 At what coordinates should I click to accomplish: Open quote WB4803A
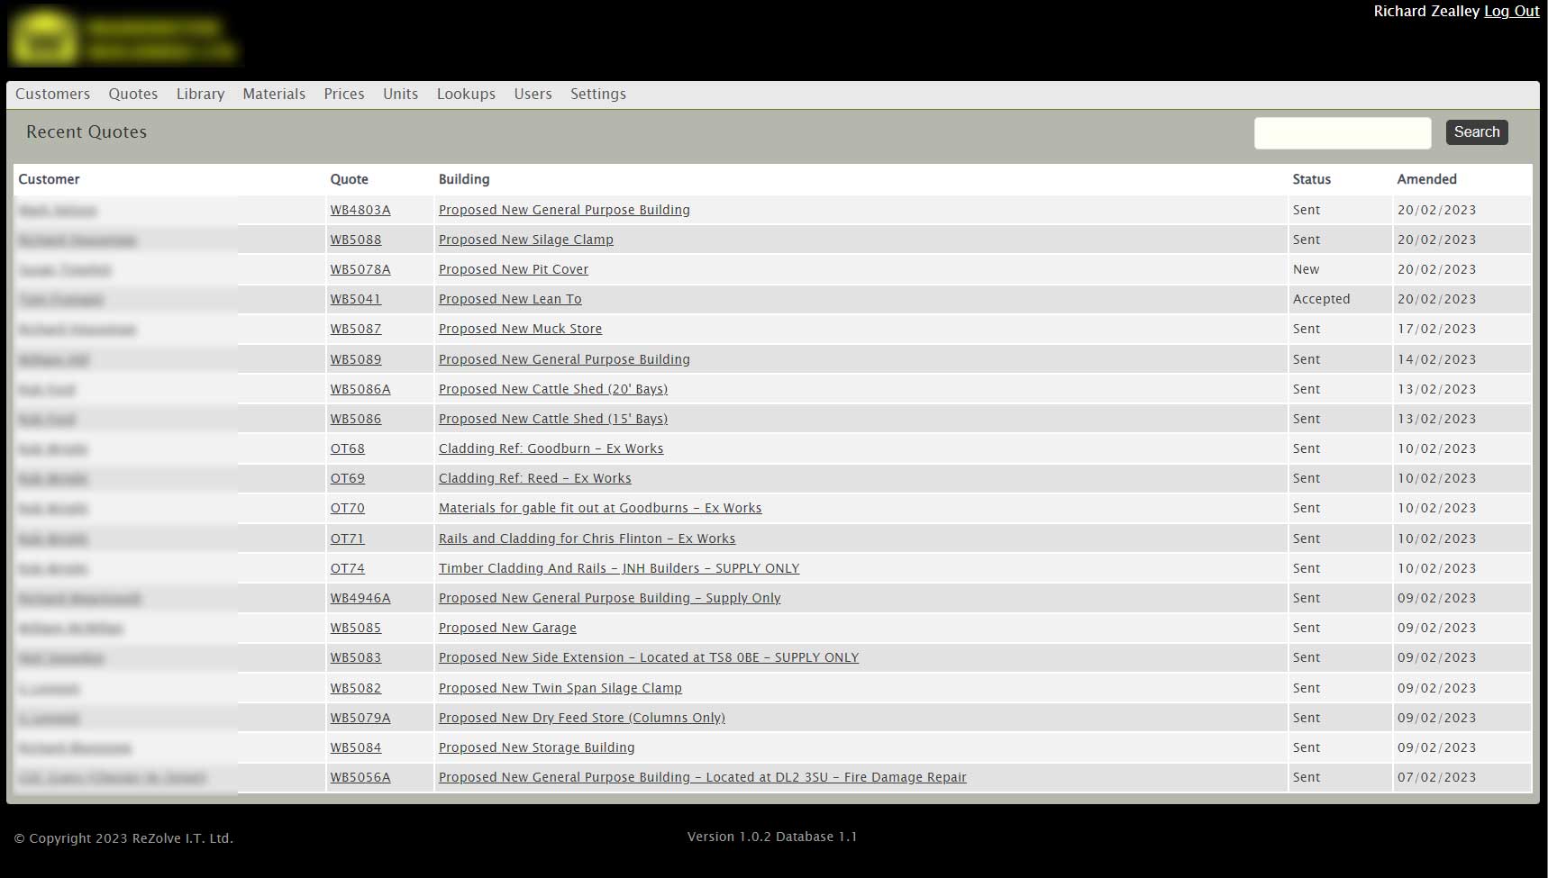click(360, 210)
